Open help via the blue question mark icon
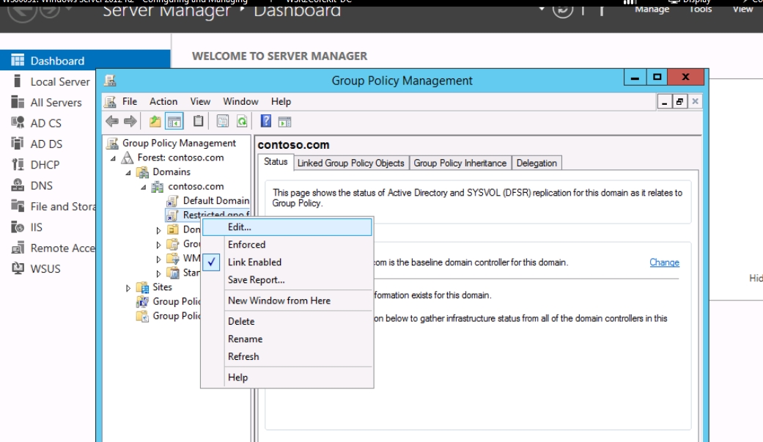Viewport: 763px width, 442px height. [265, 121]
